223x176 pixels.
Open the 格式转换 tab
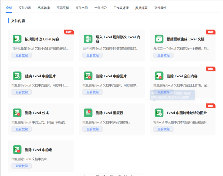coord(44,8)
